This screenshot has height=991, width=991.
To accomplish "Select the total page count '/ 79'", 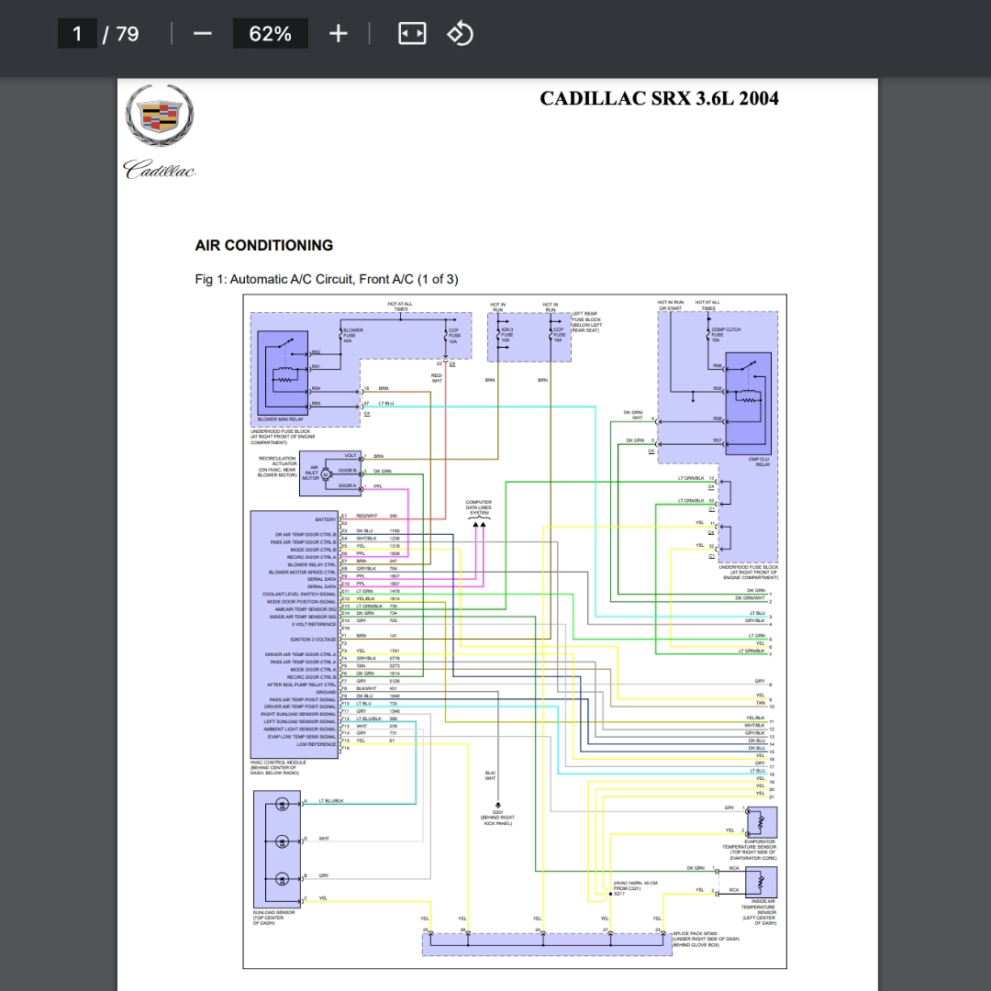I will point(121,34).
